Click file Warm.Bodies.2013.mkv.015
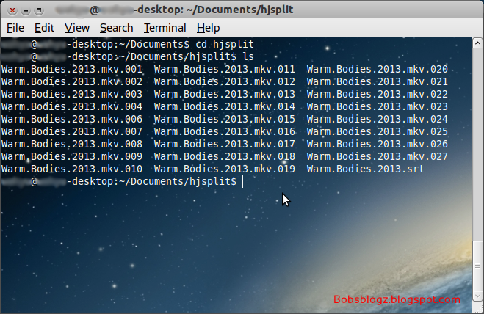The image size is (484, 314). (x=225, y=119)
